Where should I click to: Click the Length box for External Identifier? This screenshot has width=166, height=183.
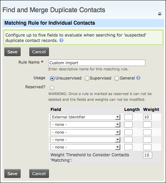tap(128, 117)
